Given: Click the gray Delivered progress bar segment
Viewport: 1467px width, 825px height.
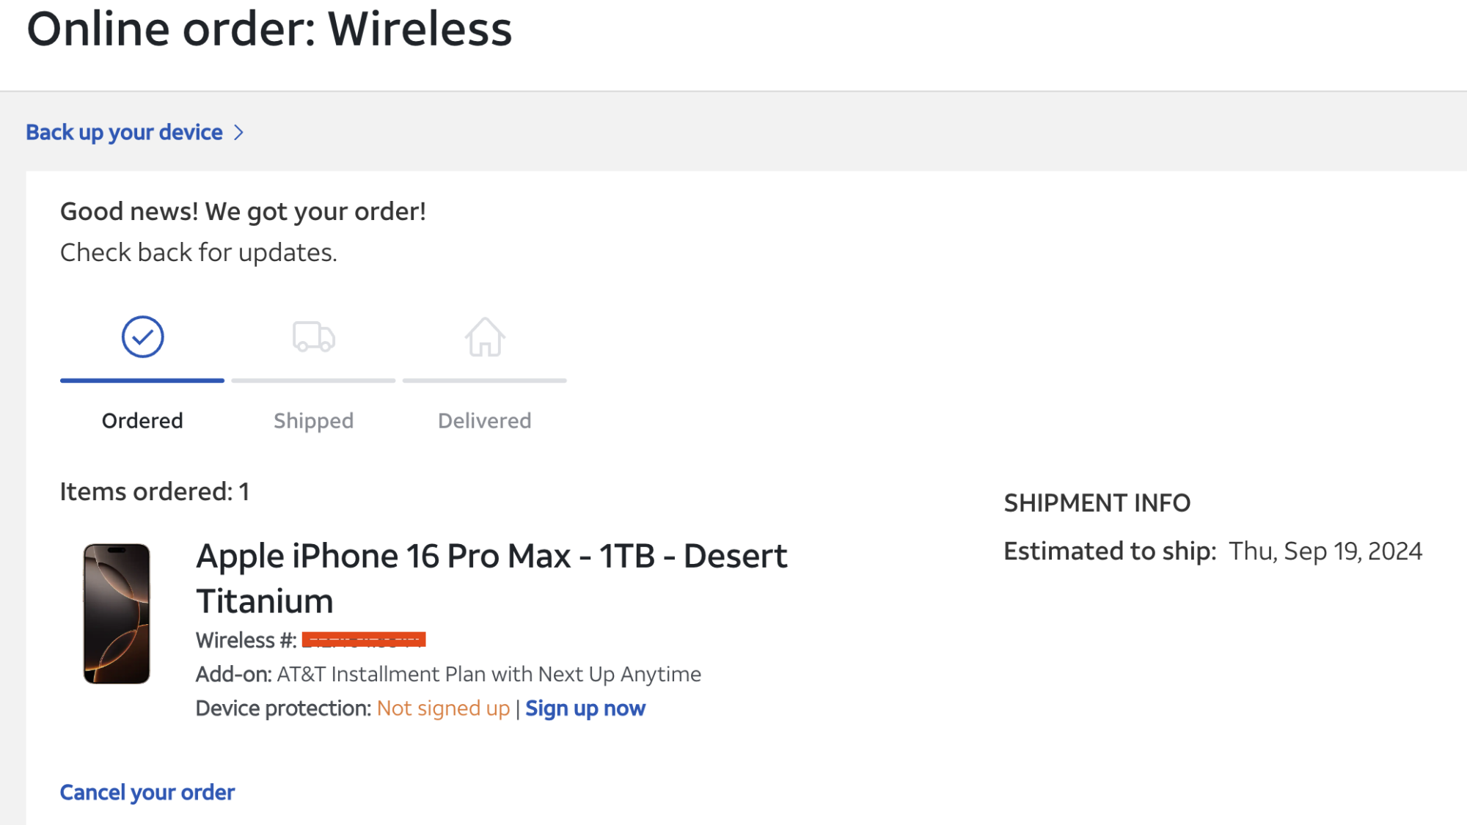Looking at the screenshot, I should pyautogui.click(x=485, y=381).
